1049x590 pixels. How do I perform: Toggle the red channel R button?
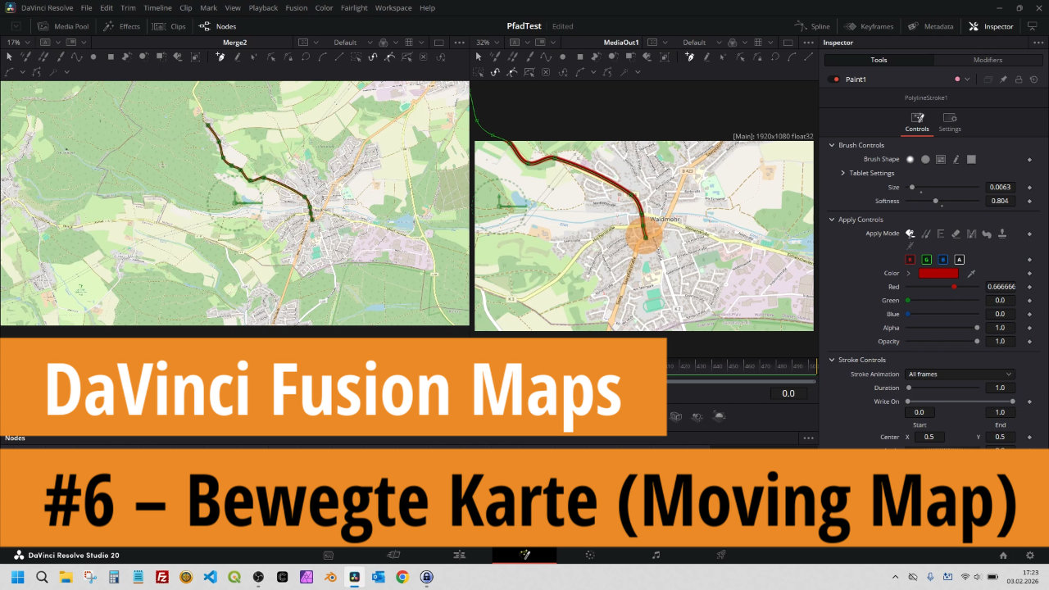tap(911, 259)
